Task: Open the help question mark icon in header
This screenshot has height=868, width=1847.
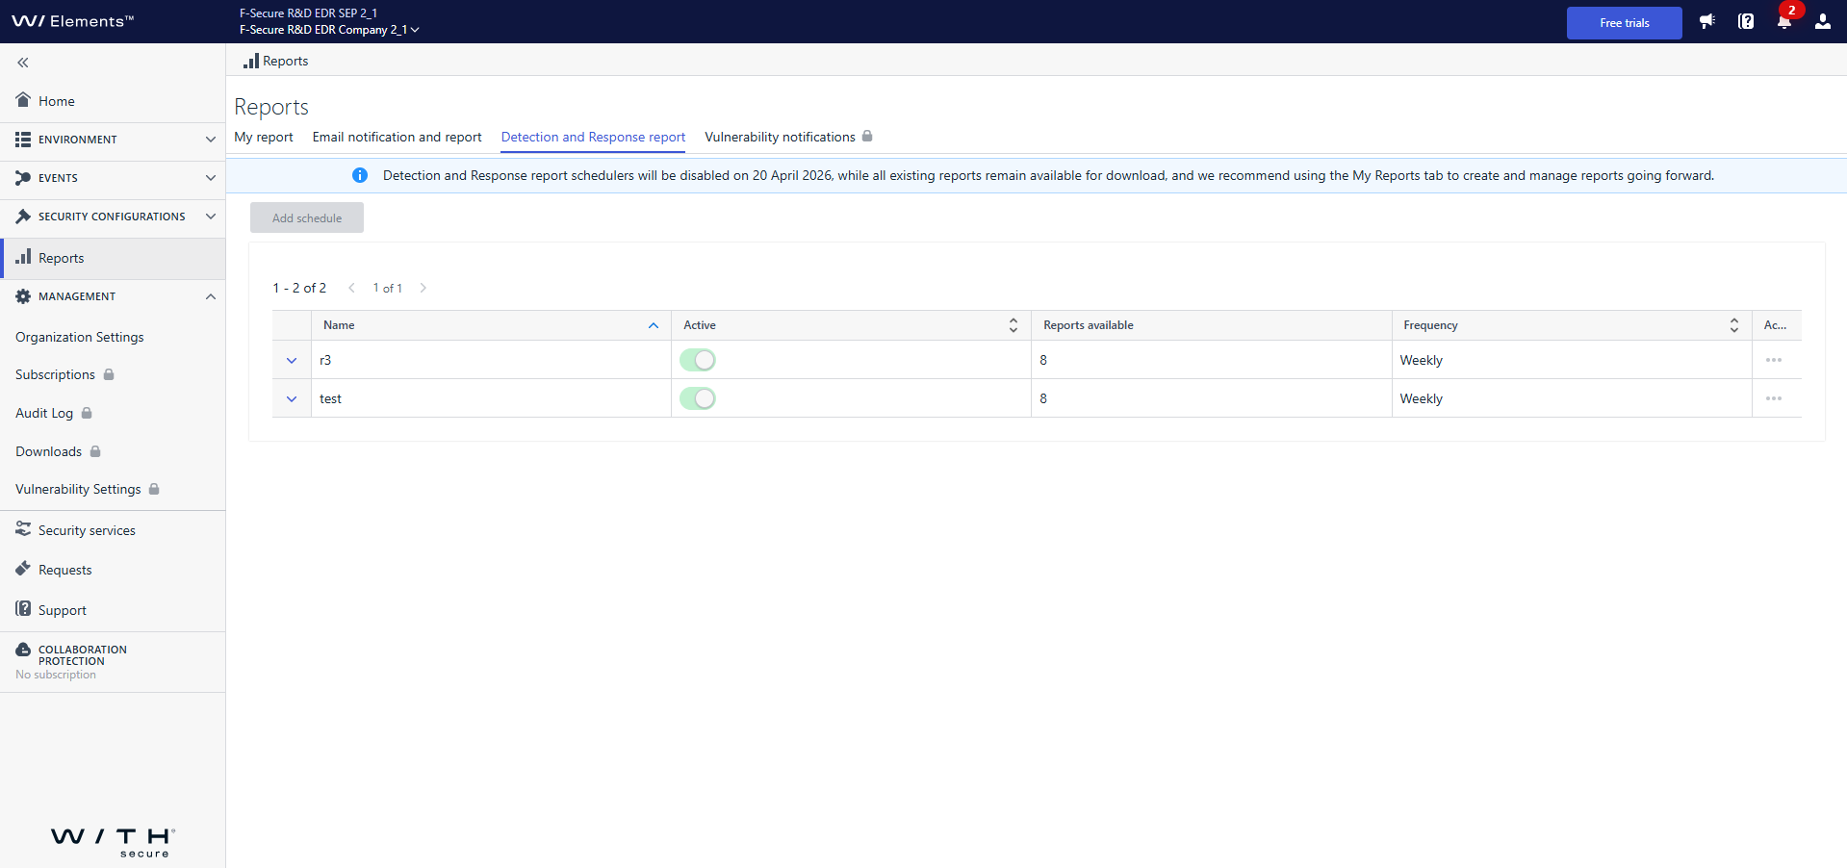Action: click(1746, 21)
